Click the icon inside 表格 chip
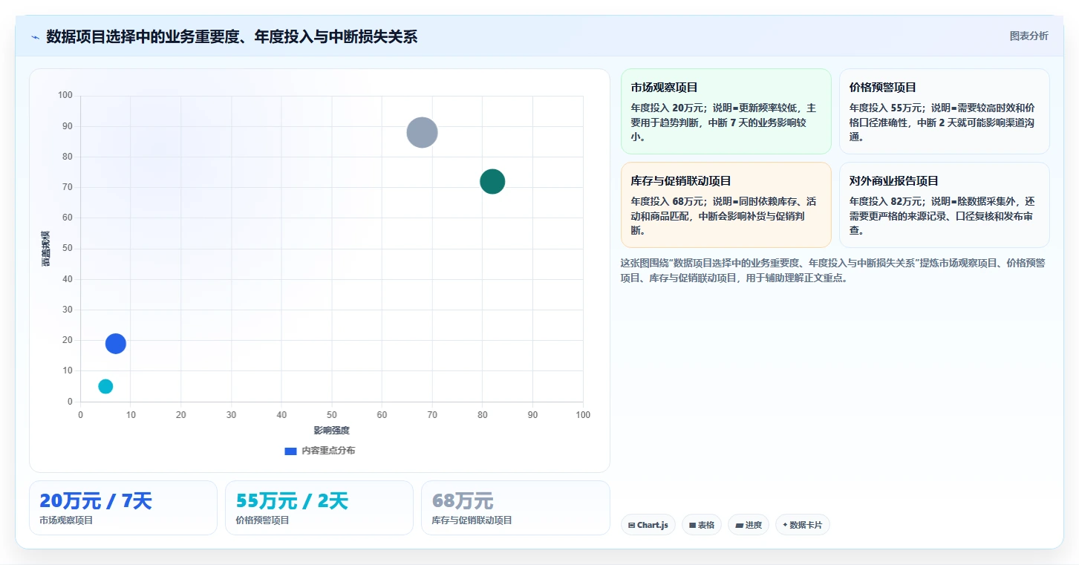Image resolution: width=1079 pixels, height=565 pixels. click(692, 525)
